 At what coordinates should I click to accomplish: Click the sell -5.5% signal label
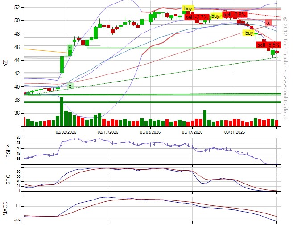268,45
